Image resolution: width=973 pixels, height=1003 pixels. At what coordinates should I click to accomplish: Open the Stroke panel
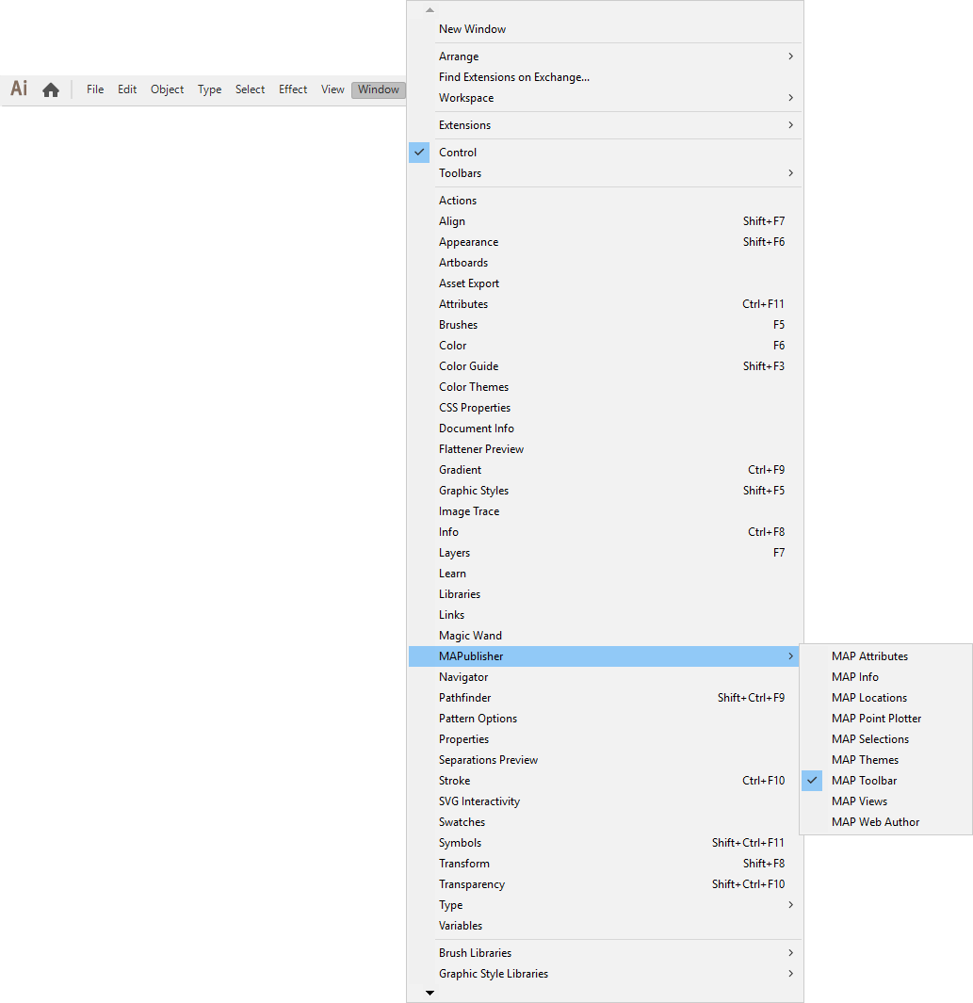click(x=605, y=781)
